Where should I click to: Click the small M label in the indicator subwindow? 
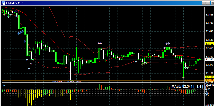4,85
